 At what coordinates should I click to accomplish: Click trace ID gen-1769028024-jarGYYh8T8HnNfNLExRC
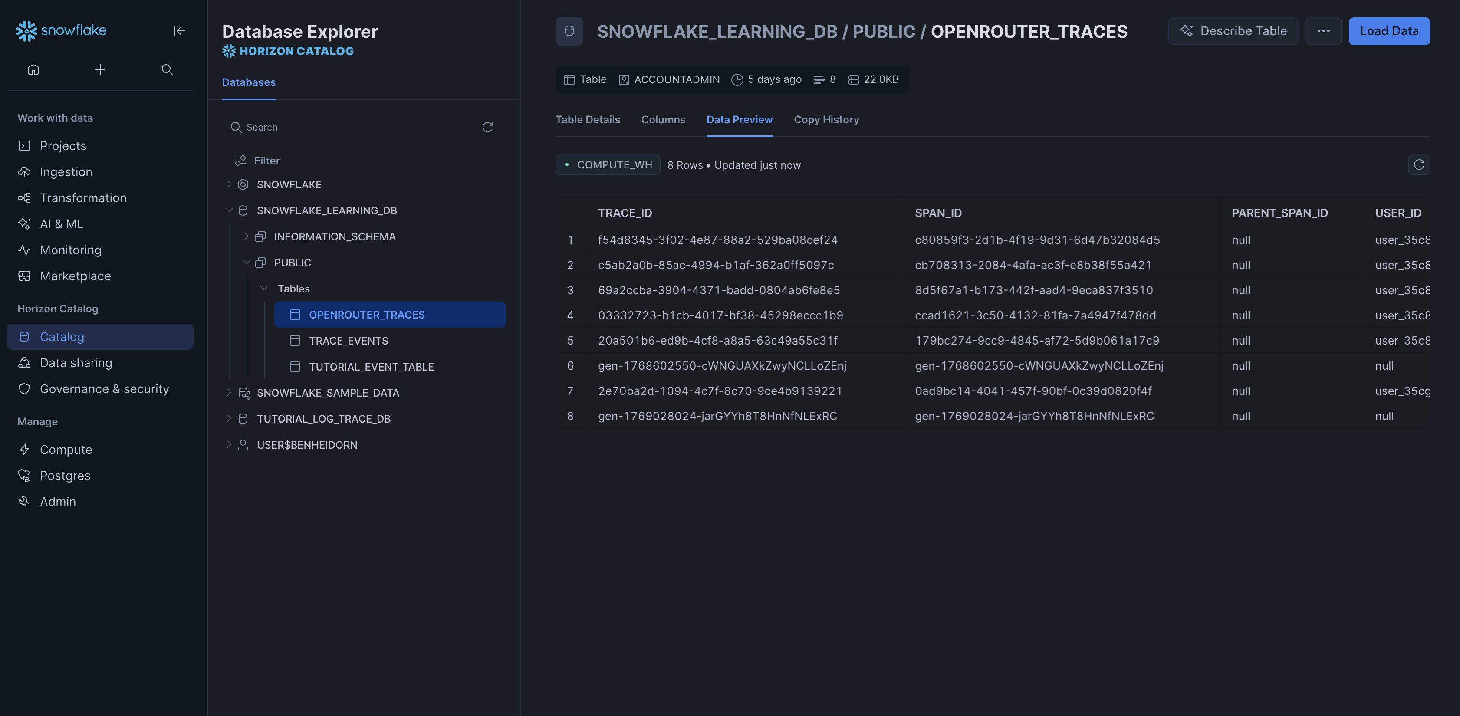717,416
